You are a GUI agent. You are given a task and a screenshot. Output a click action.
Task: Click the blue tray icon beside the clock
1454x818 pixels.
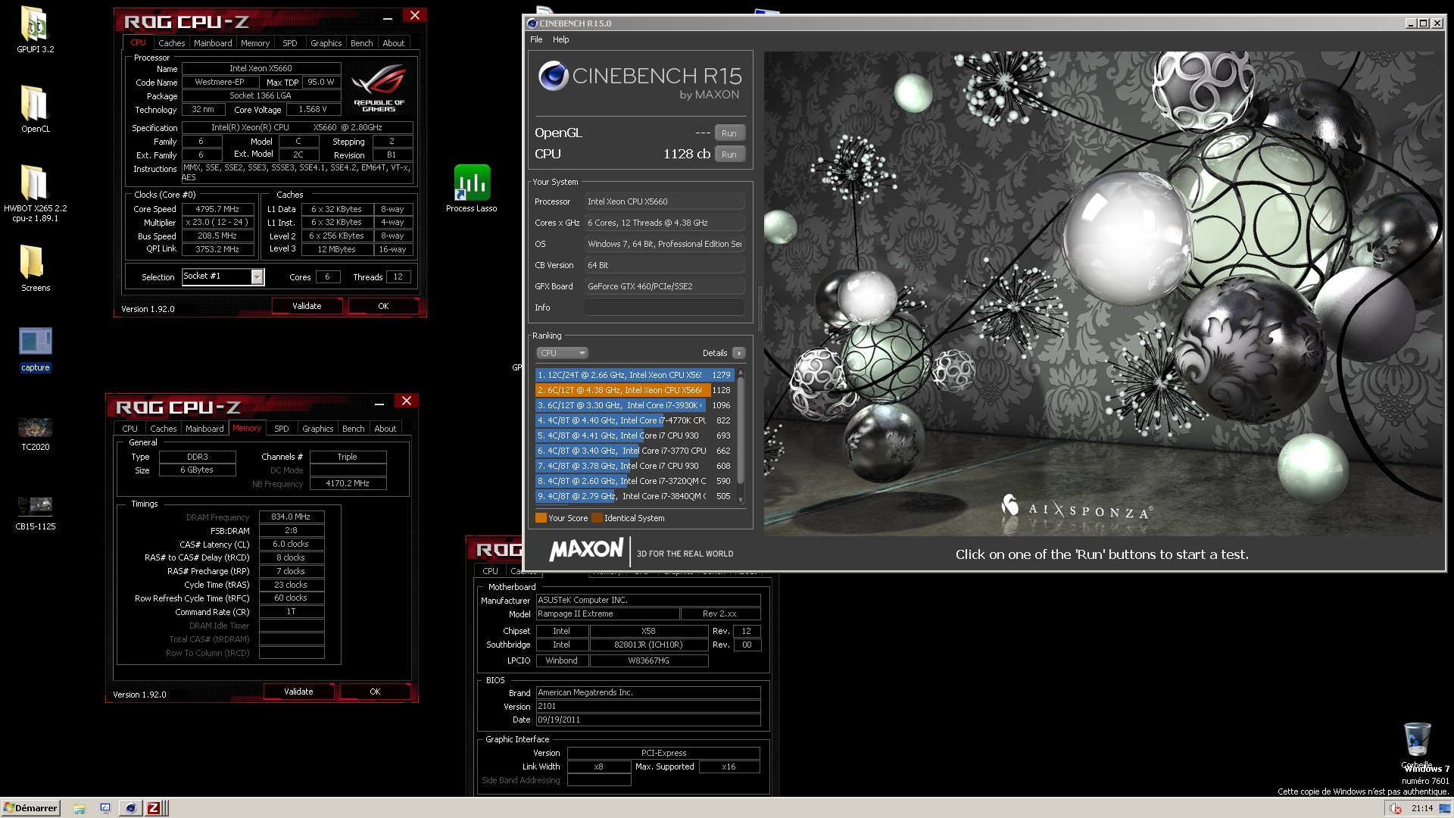[x=1444, y=808]
